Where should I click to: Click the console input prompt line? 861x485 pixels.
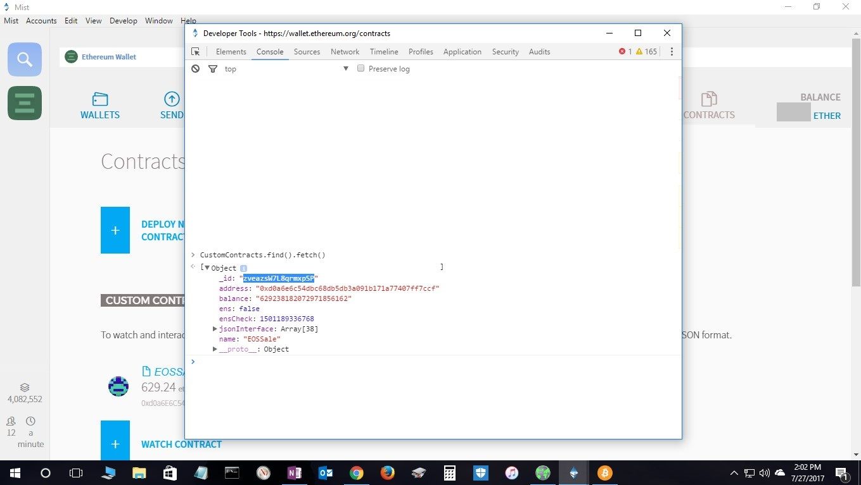tap(433, 362)
